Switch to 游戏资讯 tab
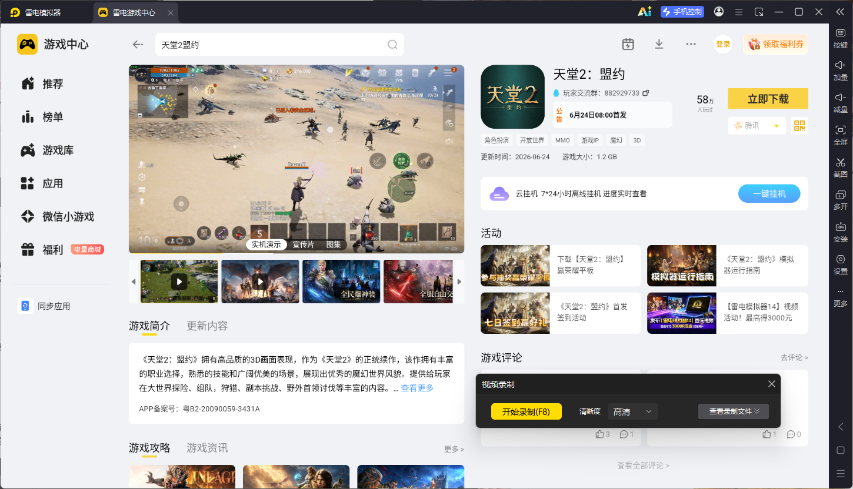Viewport: 853px width, 489px height. click(207, 448)
